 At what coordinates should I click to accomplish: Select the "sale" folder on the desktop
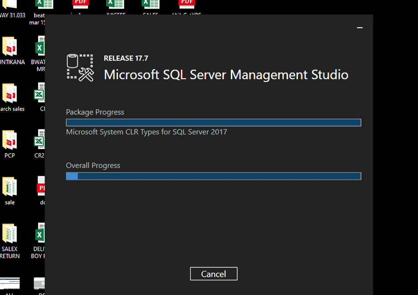[x=10, y=191]
